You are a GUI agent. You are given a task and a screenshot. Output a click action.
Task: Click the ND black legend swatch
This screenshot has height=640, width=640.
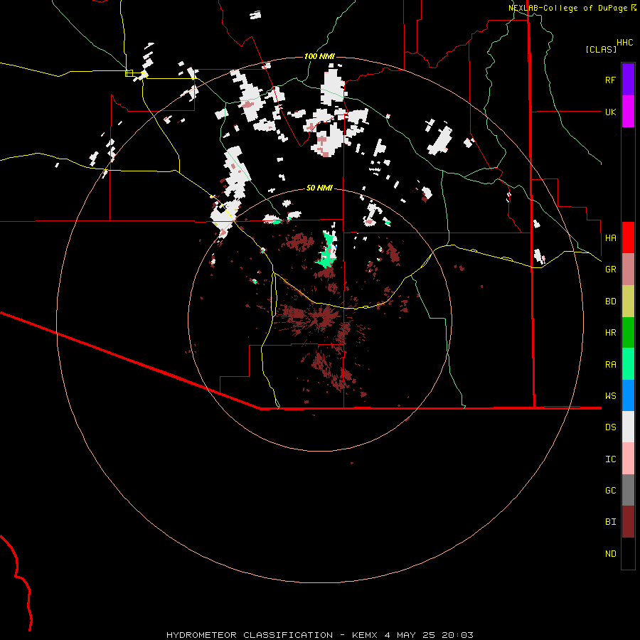coord(628,553)
